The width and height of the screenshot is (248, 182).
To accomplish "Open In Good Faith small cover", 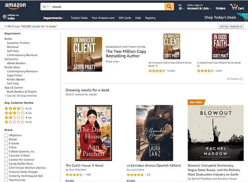I will coord(220,46).
